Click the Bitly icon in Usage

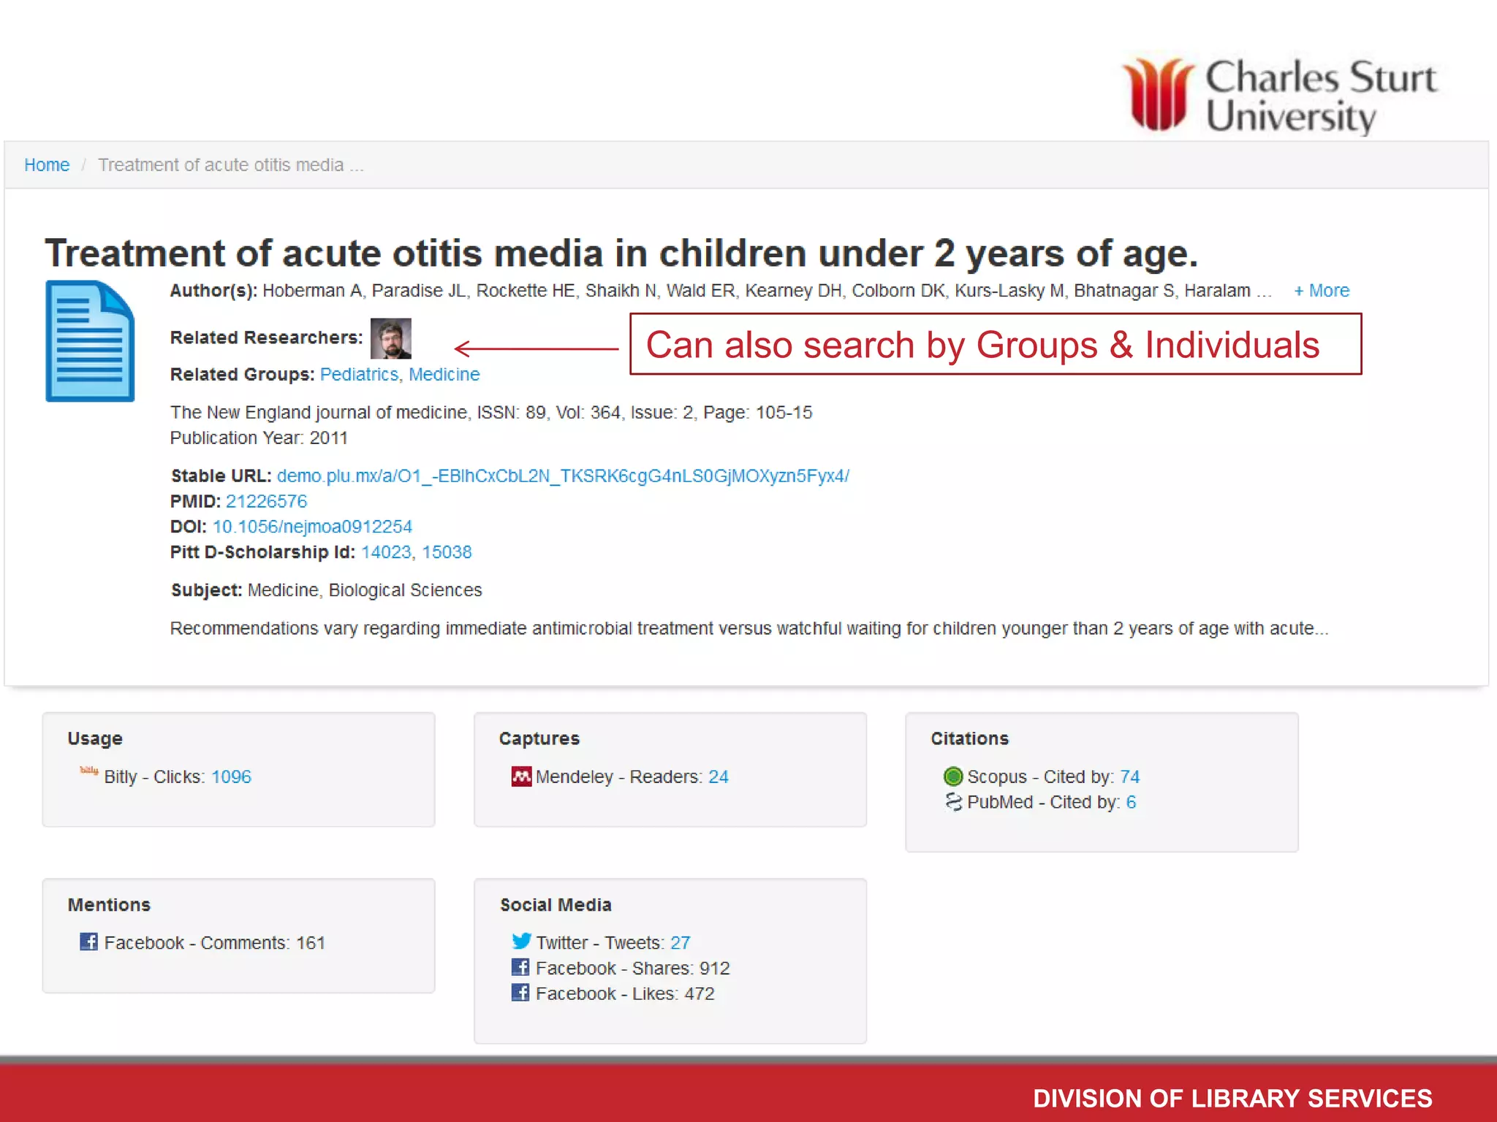pyautogui.click(x=89, y=771)
